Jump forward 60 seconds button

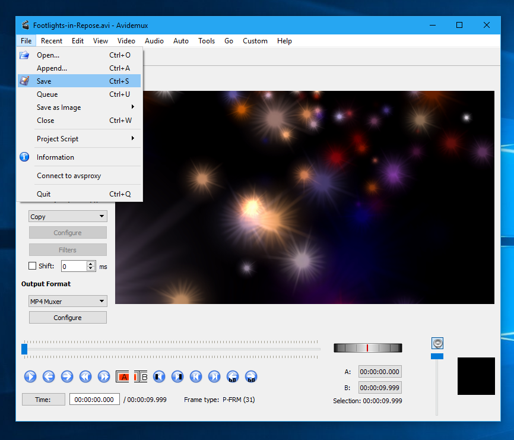click(x=251, y=376)
